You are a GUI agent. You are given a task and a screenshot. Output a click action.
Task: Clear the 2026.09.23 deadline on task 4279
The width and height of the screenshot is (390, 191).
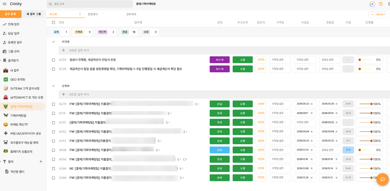(311, 104)
